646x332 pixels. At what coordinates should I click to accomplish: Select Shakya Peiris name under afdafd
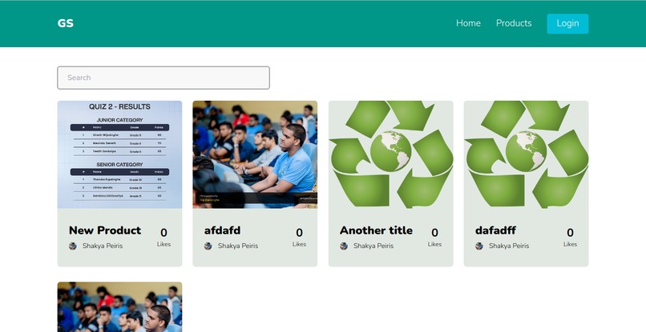point(238,246)
